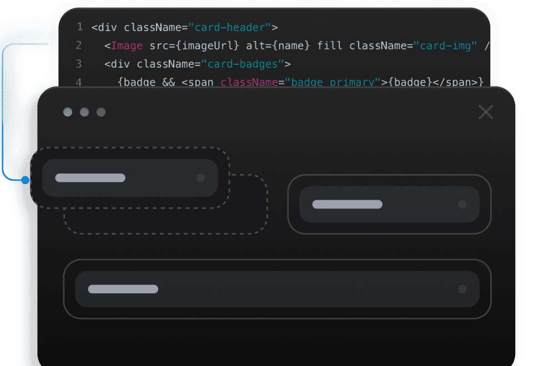This screenshot has width=548, height=366.
Task: Click the blue connector dot on left edge
Action: point(25,180)
